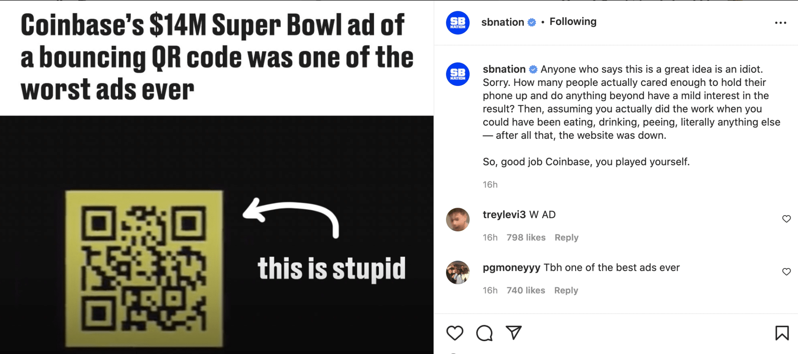Save post with bookmark icon
This screenshot has width=798, height=354.
point(782,333)
